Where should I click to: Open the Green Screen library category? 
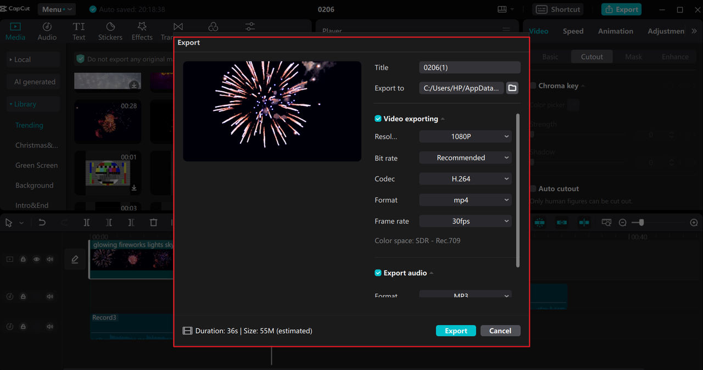(36, 165)
